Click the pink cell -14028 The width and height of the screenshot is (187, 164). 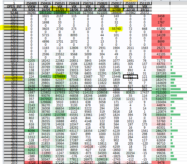[88, 147]
